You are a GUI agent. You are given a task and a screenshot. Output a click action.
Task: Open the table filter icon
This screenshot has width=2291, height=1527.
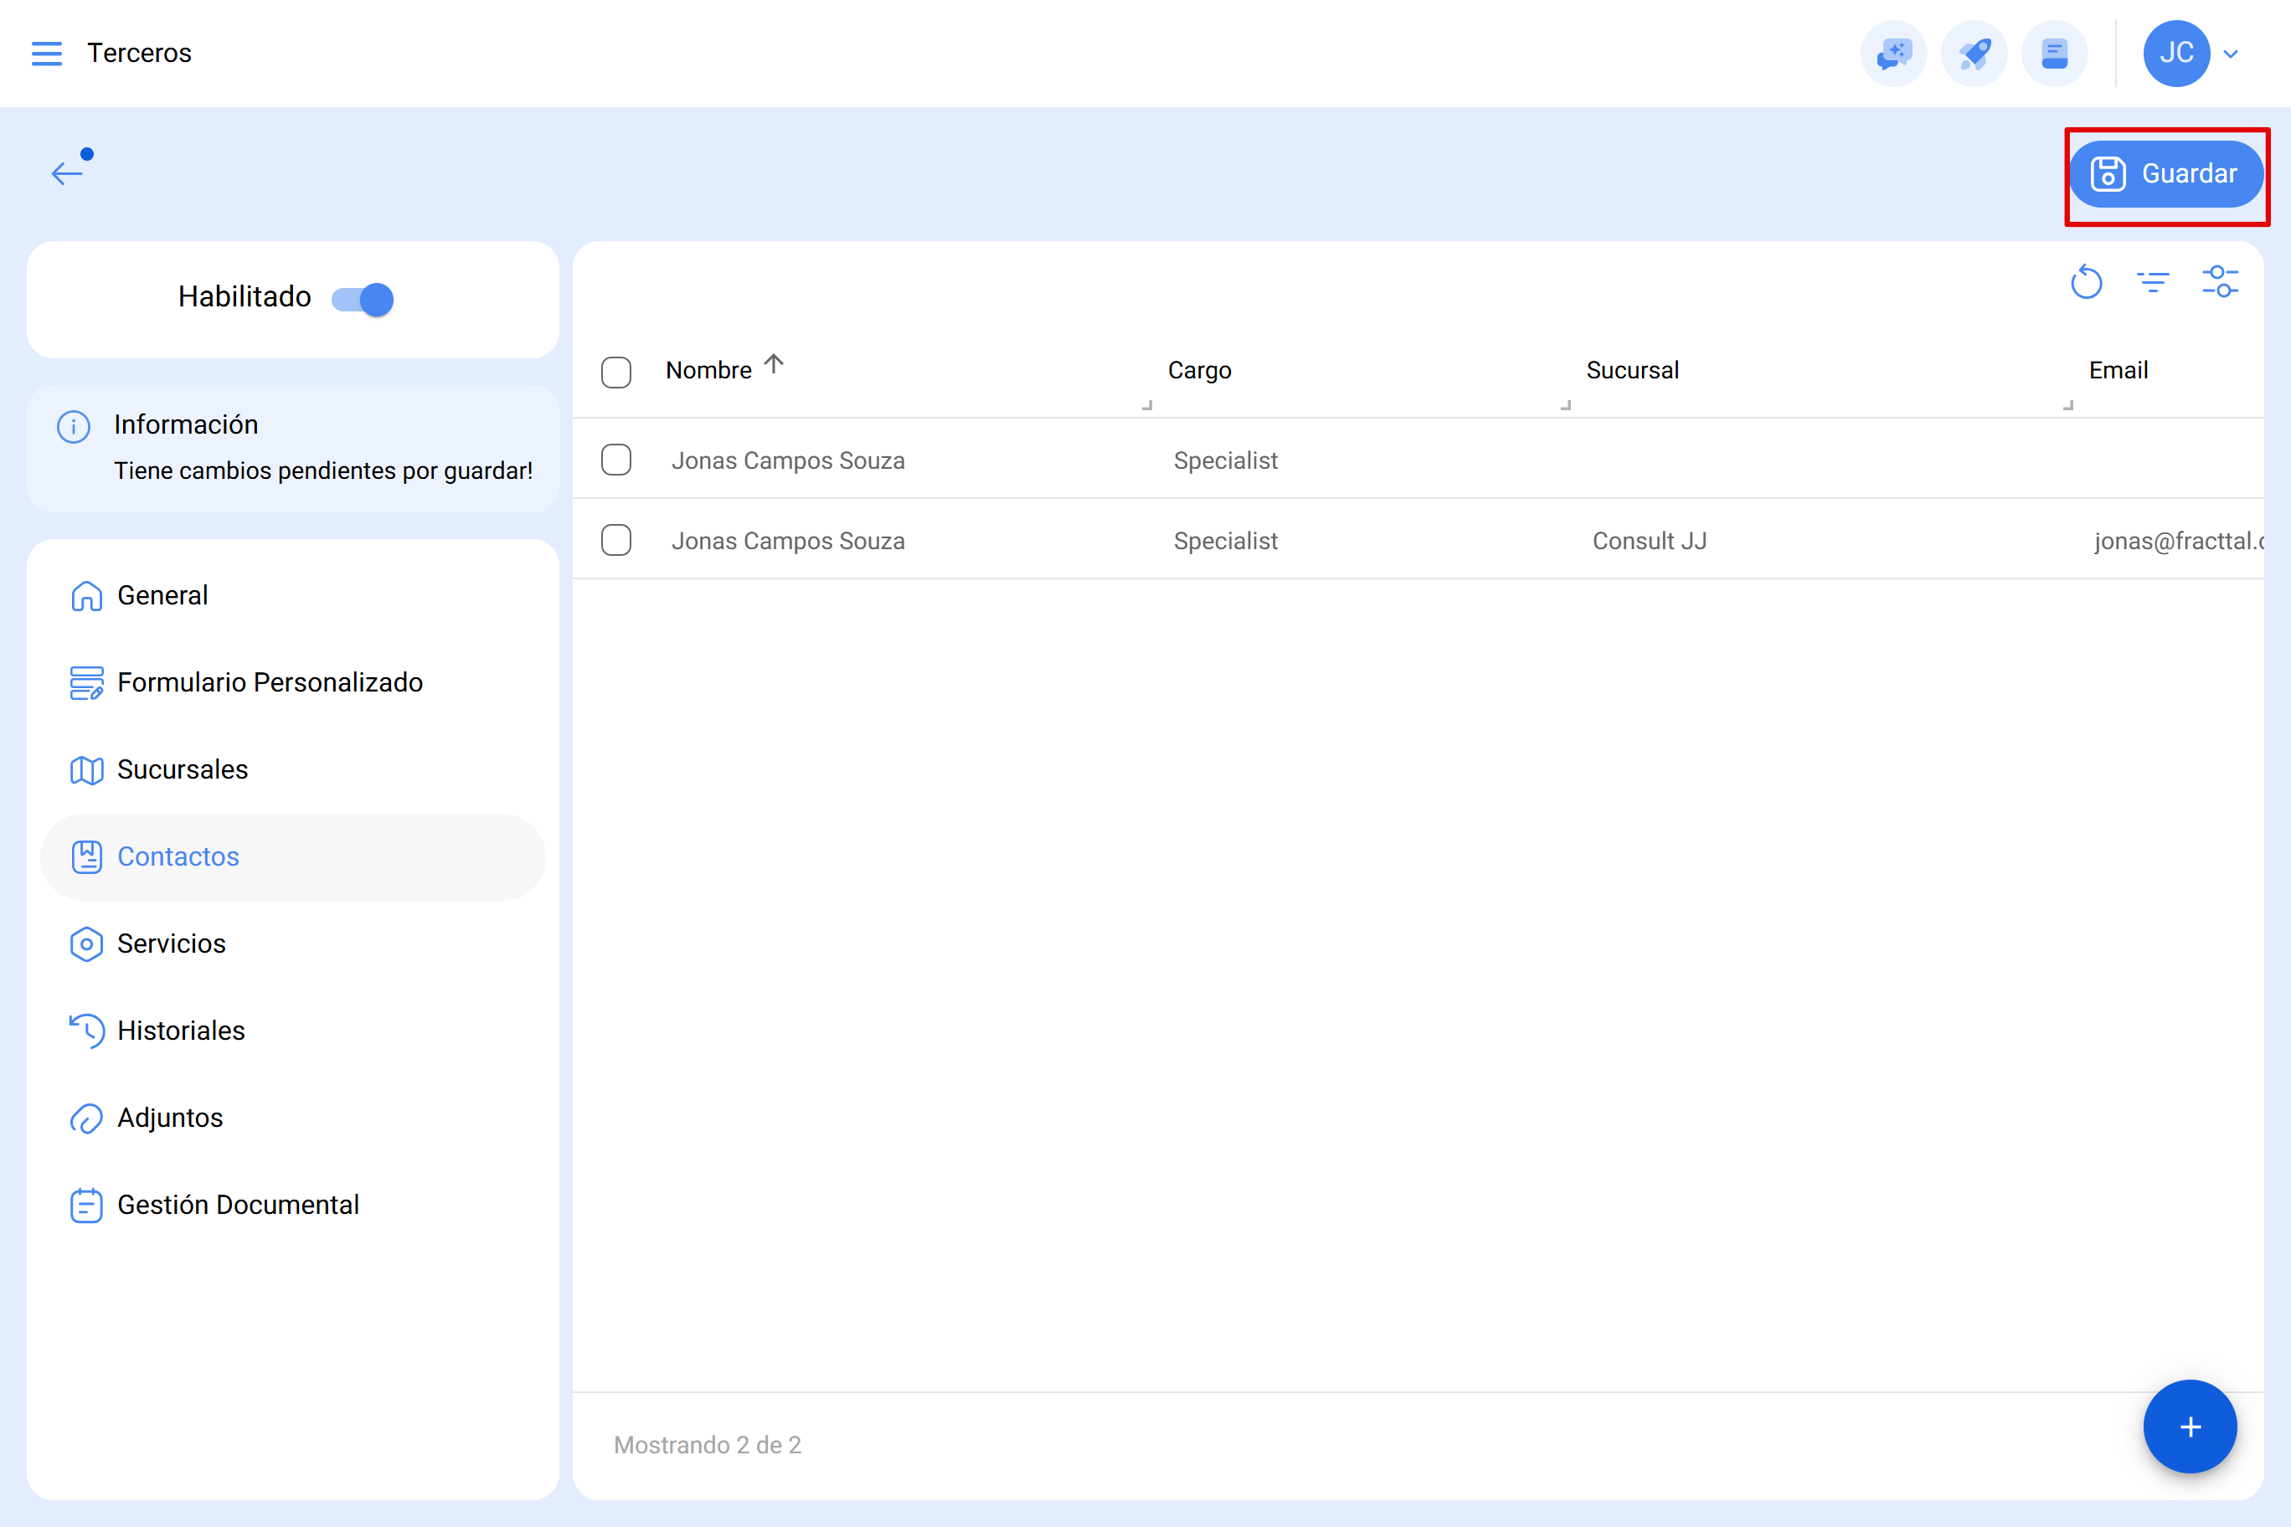(2153, 282)
